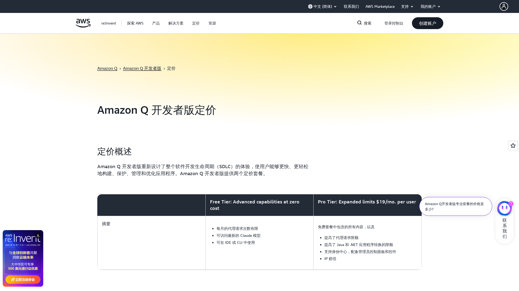The image size is (519, 291).
Task: Expand the 支持 dropdown menu
Action: [x=407, y=6]
